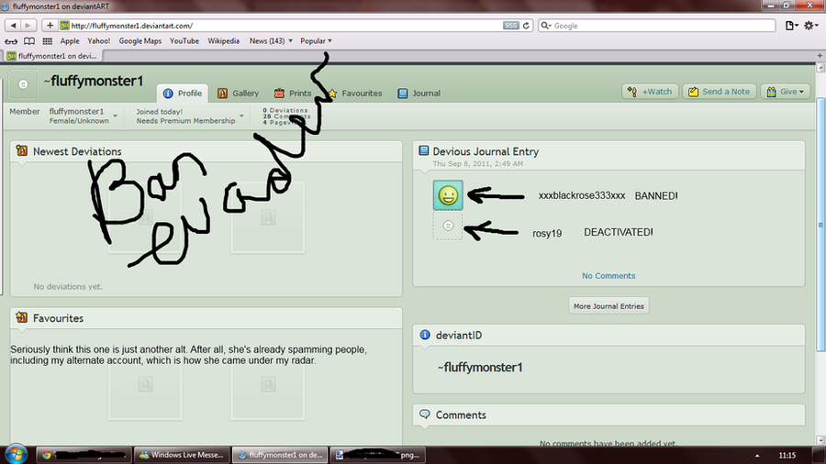Open a new tab with the plus button
This screenshot has width=826, height=464.
pos(820,55)
